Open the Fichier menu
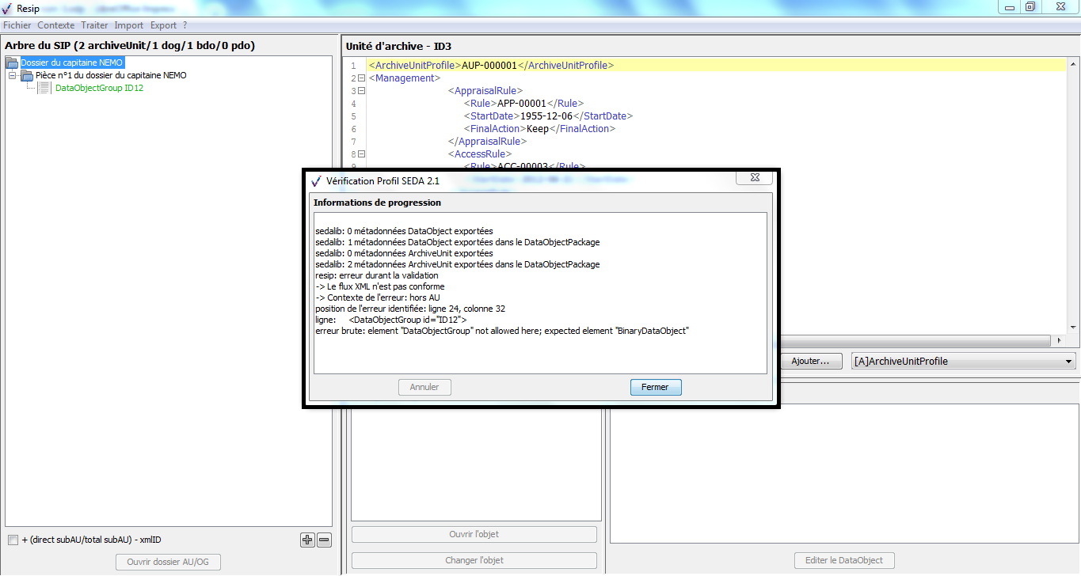 click(x=17, y=25)
